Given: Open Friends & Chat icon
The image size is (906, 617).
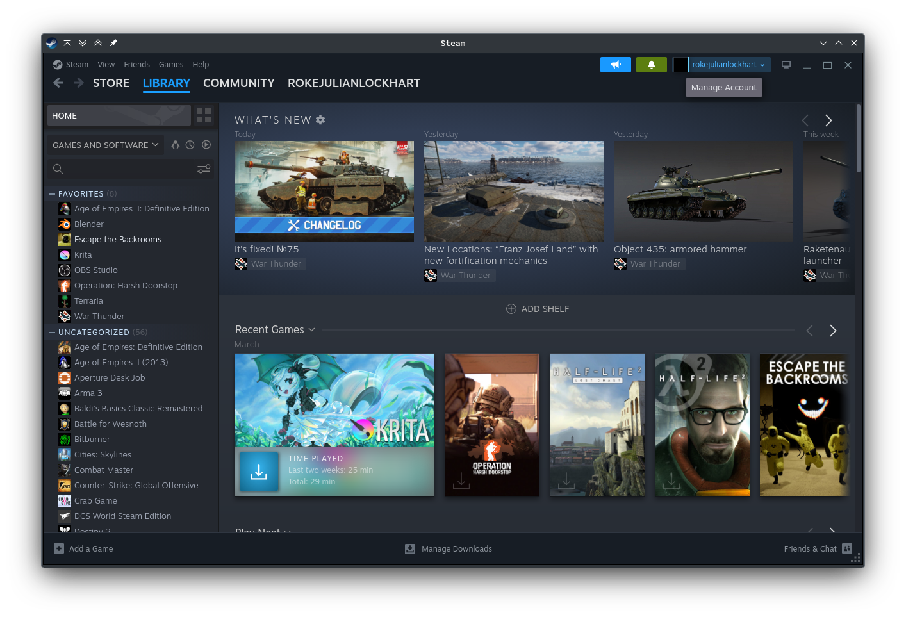Looking at the screenshot, I should [847, 548].
